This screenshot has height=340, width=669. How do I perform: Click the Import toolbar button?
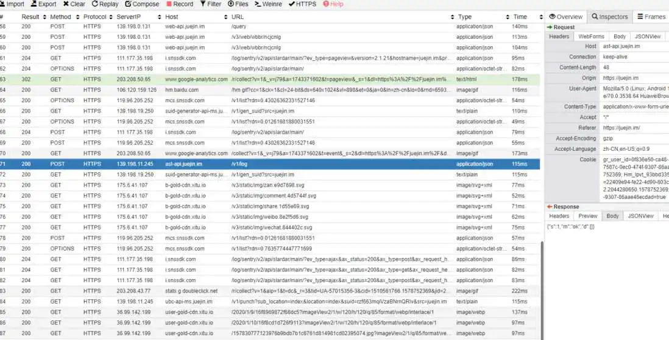coord(12,4)
